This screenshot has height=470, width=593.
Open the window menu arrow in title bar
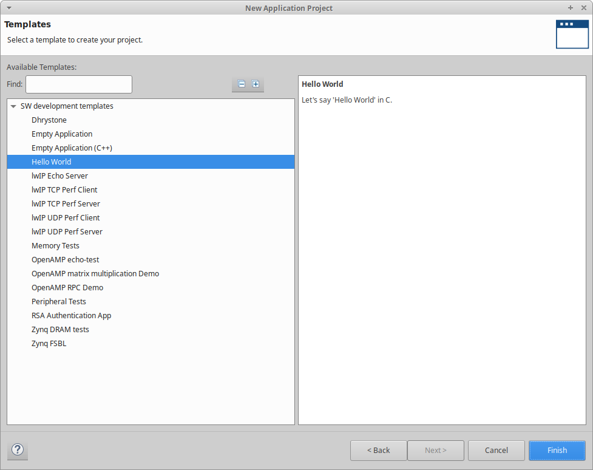pyautogui.click(x=8, y=8)
